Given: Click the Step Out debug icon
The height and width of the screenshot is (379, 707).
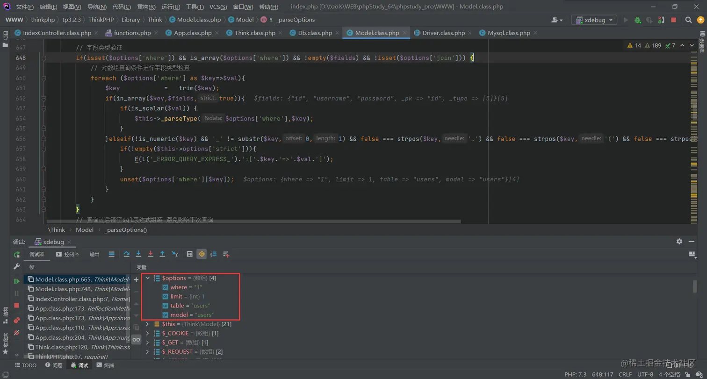Looking at the screenshot, I should [162, 254].
